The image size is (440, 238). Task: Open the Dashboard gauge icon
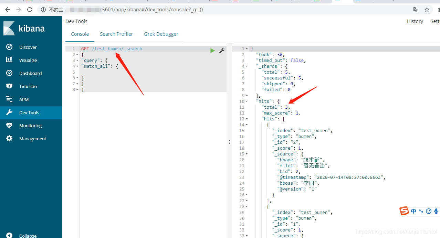(9, 73)
